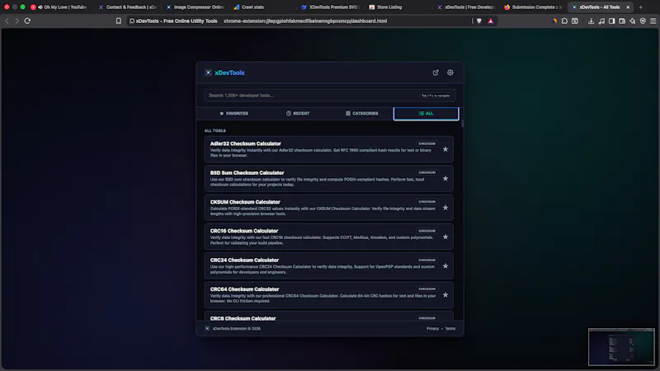Screen dimensions: 660x371
Task: Toggle favorite star for CRC64 Checksum Calculator
Action: [445, 295]
